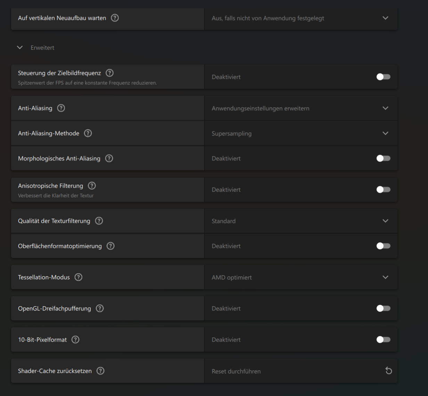
Task: Click Reset durchführen text
Action: 236,371
